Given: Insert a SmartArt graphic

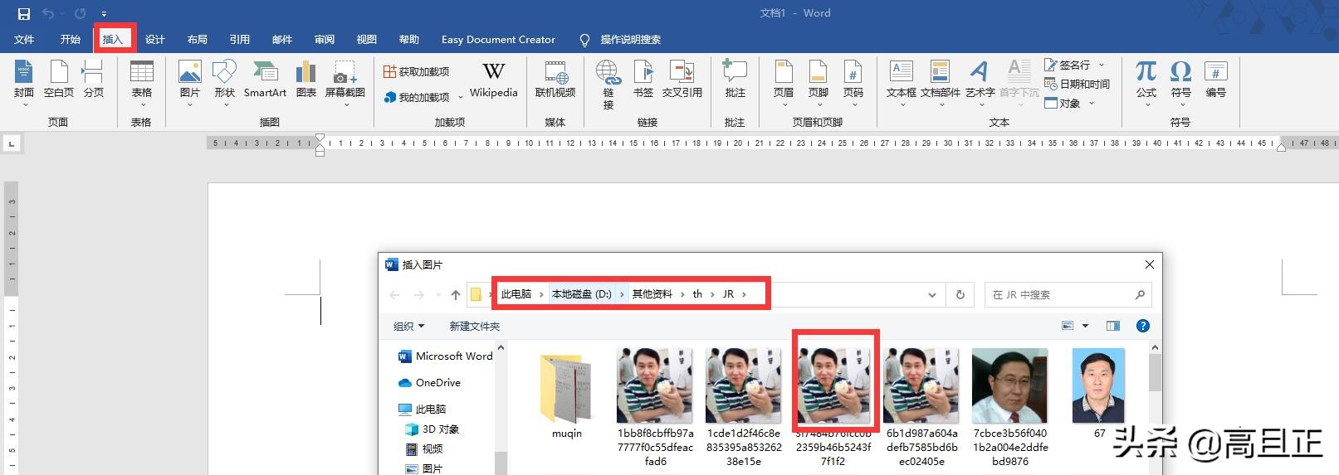Looking at the screenshot, I should [265, 80].
